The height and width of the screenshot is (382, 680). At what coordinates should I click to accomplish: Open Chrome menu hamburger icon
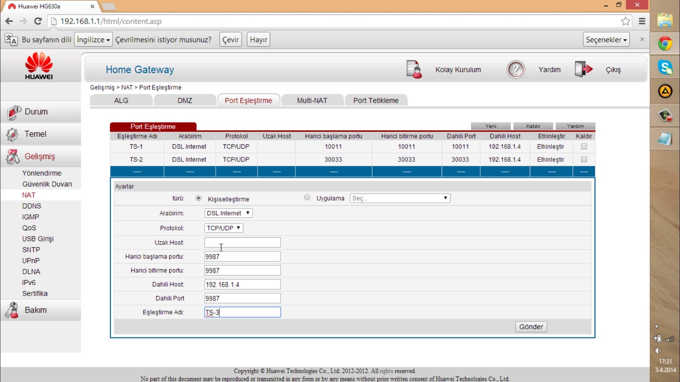tap(642, 21)
